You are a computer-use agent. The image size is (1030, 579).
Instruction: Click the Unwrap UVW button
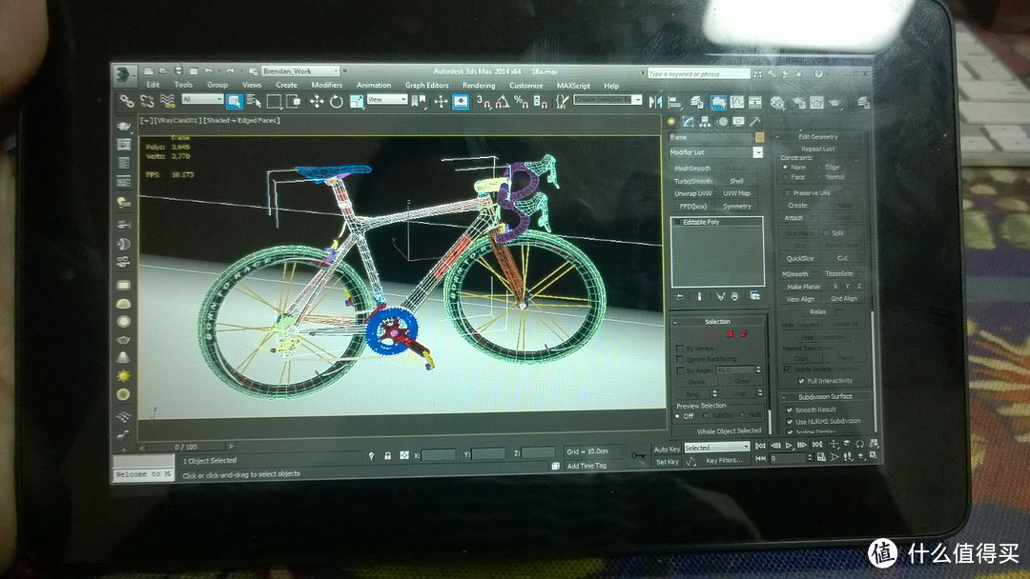click(693, 193)
